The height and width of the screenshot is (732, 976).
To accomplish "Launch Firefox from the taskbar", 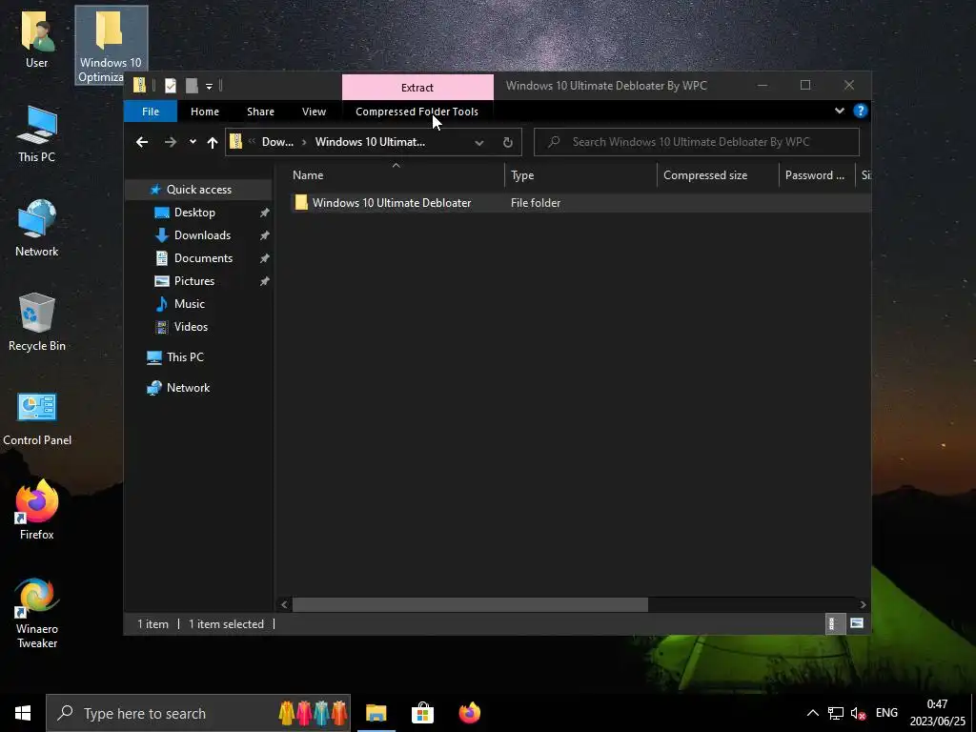I will [469, 713].
